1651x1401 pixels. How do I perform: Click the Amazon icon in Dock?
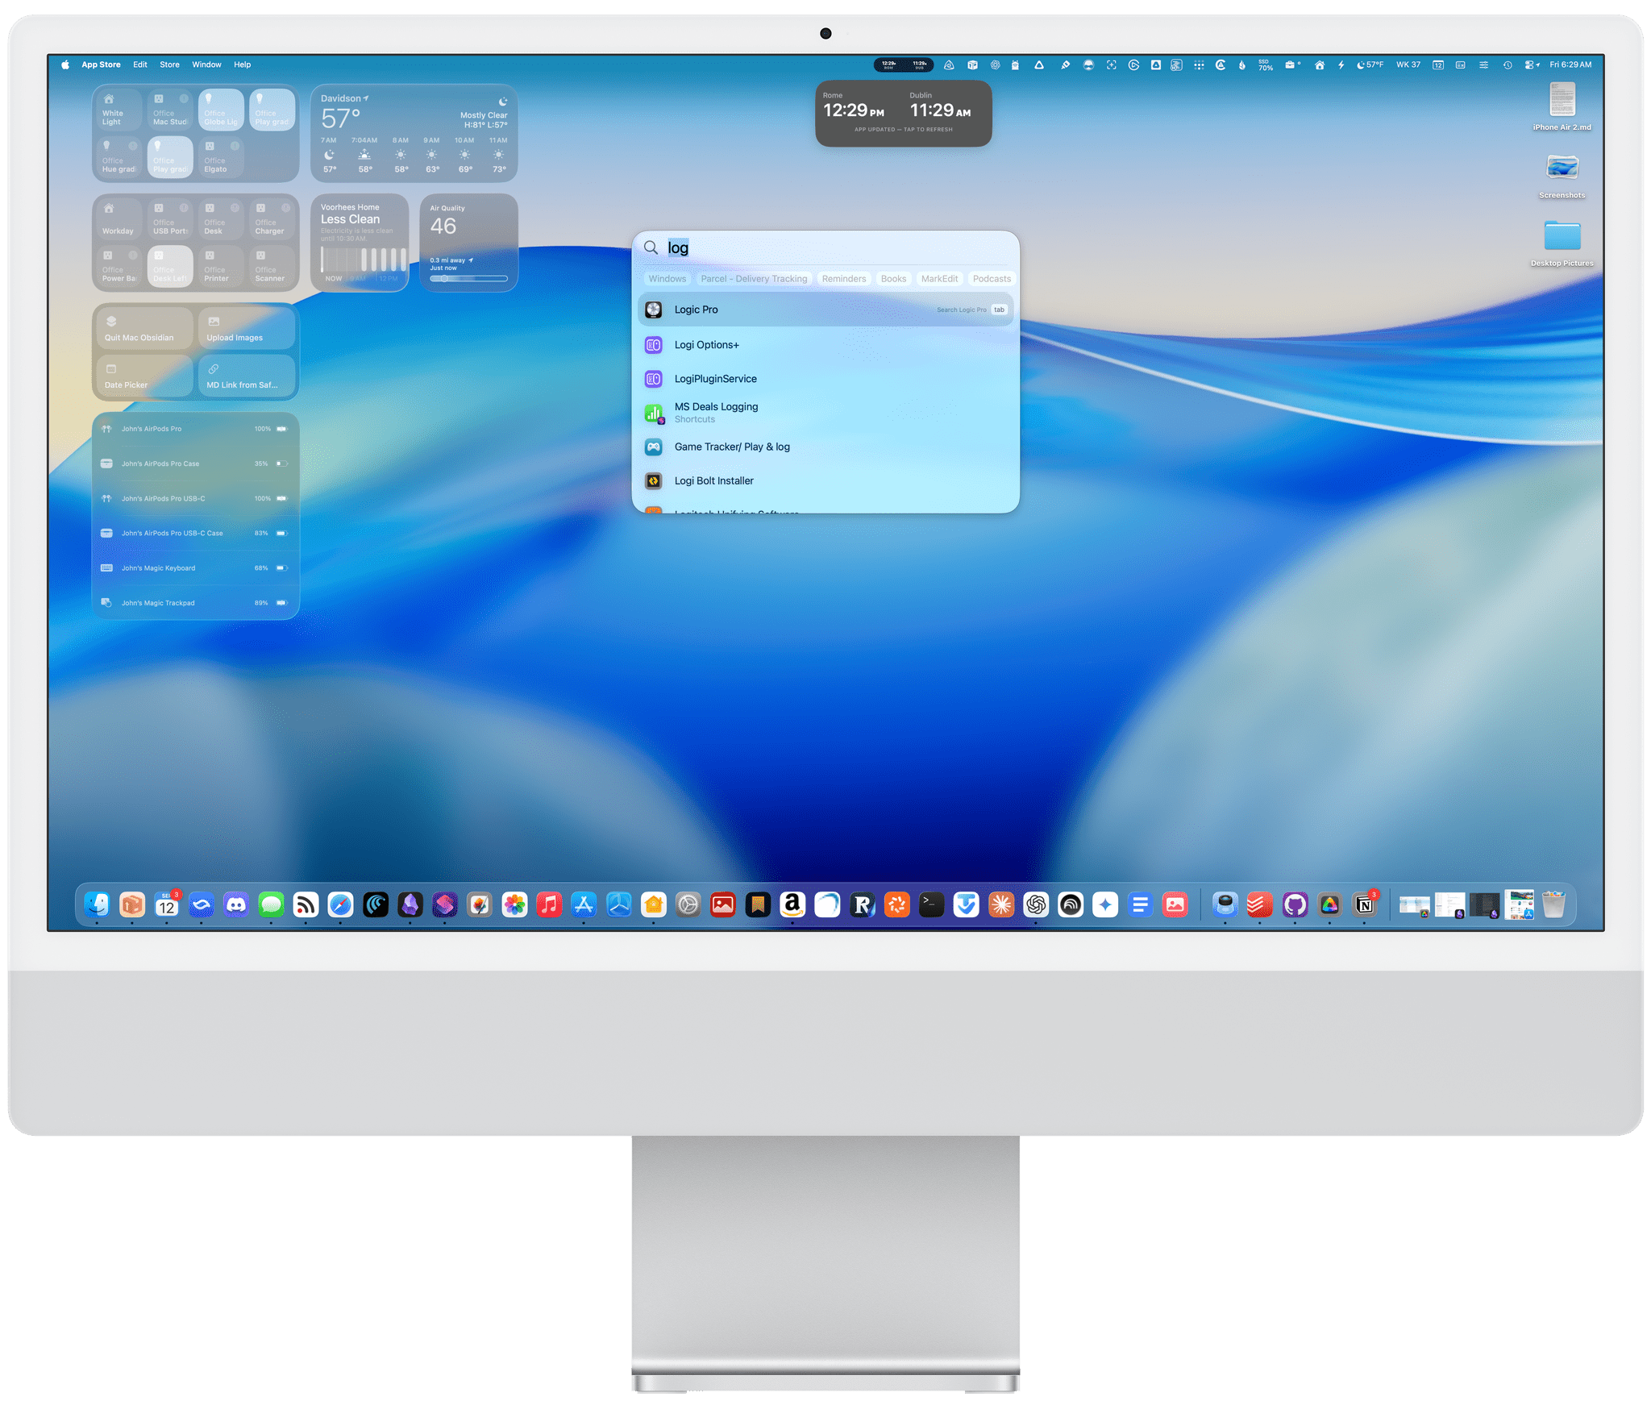[792, 904]
